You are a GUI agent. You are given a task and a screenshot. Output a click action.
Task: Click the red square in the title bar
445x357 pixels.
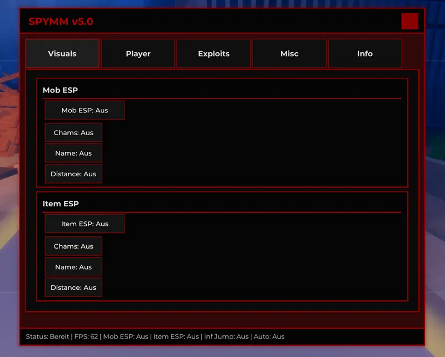(409, 21)
